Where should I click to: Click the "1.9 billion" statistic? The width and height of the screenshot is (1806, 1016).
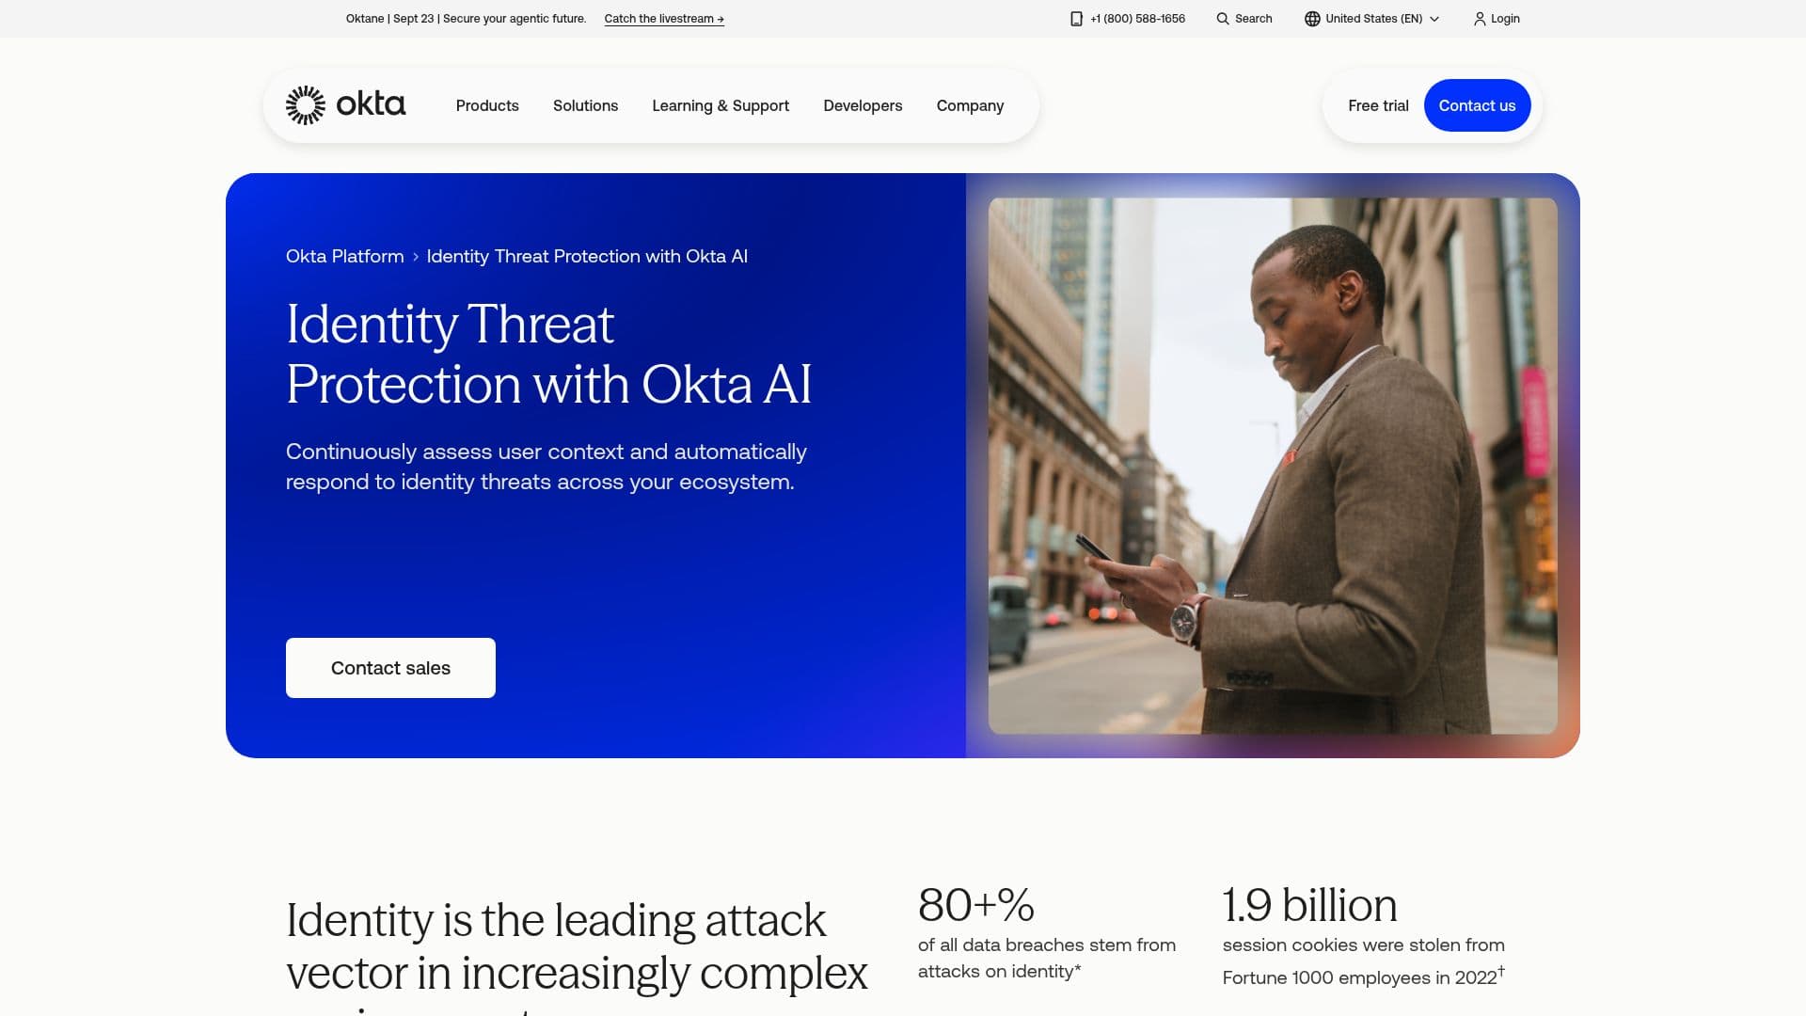pos(1309,905)
